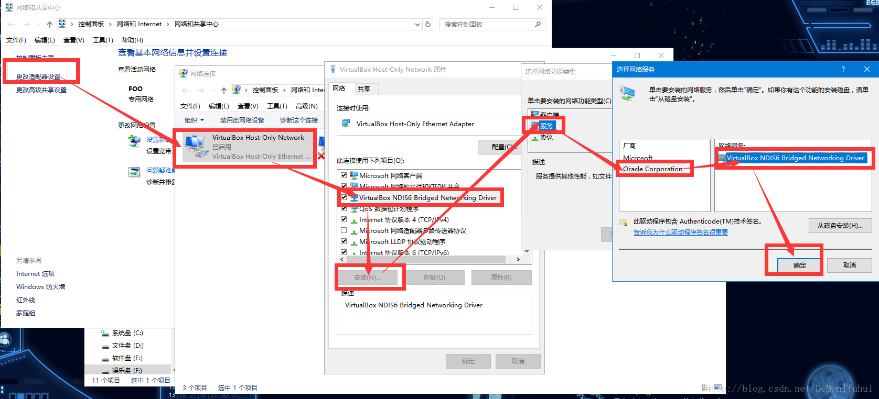Viewport: 879px width, 399px height.
Task: Open recent locations dropdown in 网络连接 window
Action: coord(213,90)
